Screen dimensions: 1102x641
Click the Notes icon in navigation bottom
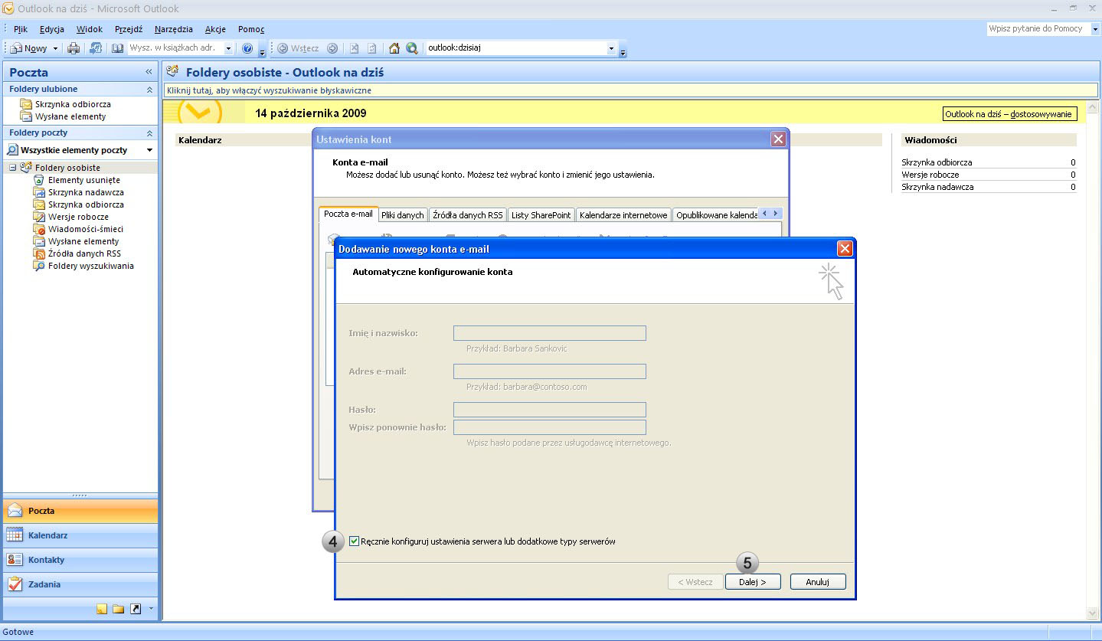(x=102, y=609)
